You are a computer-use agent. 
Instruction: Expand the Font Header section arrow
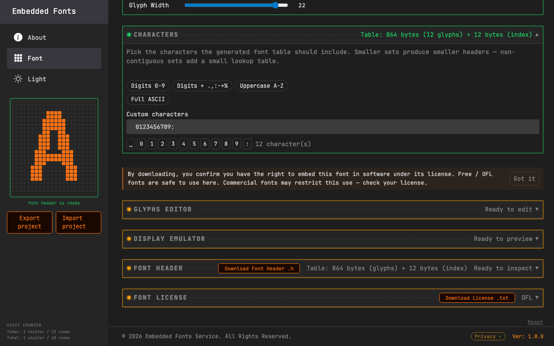(537, 268)
